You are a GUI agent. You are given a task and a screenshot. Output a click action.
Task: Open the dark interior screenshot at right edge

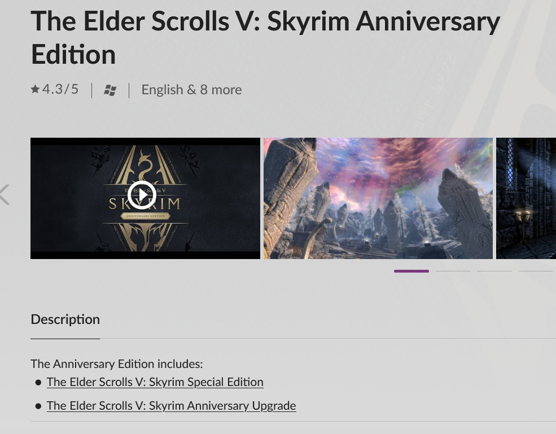526,198
